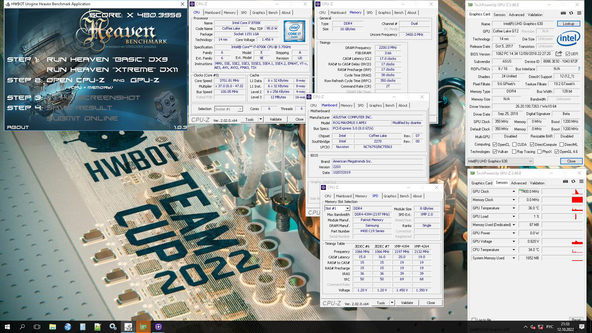This screenshot has width=592, height=333.
Task: Toggle the PhysX checkbox
Action: 539,151
